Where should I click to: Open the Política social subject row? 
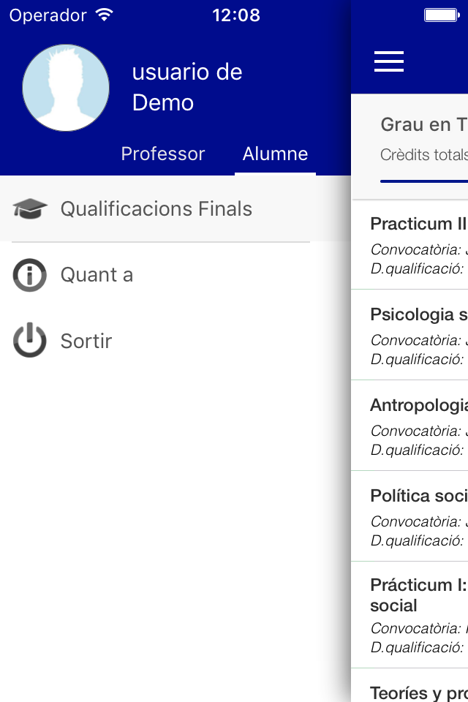click(x=409, y=516)
